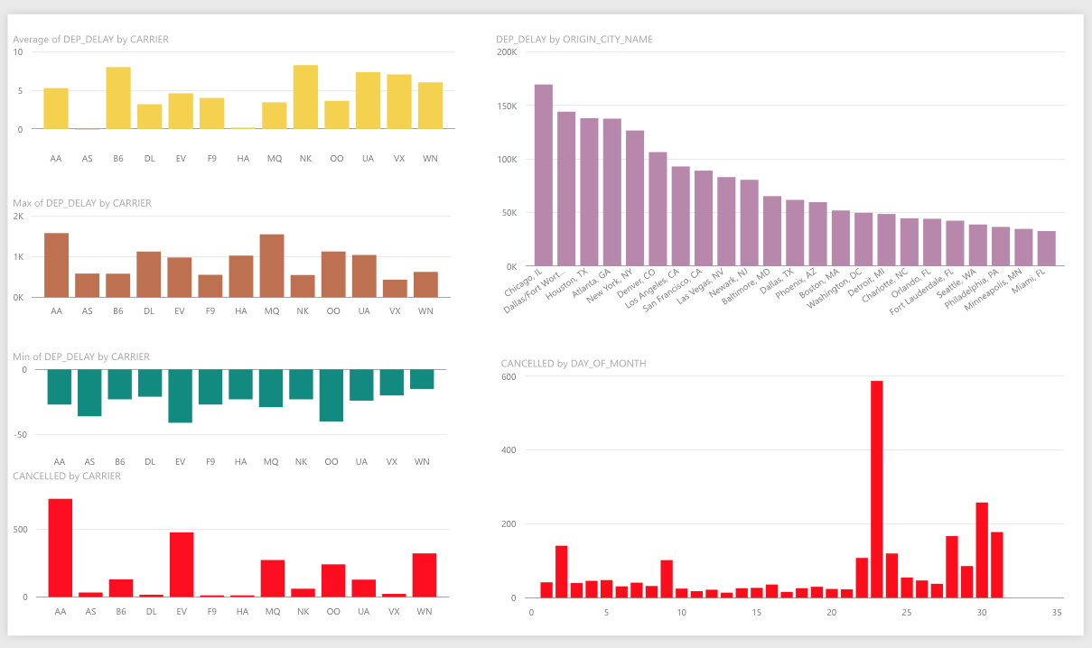This screenshot has height=648, width=1092.
Task: Select the Denver, CO purple bar
Action: pyautogui.click(x=658, y=208)
